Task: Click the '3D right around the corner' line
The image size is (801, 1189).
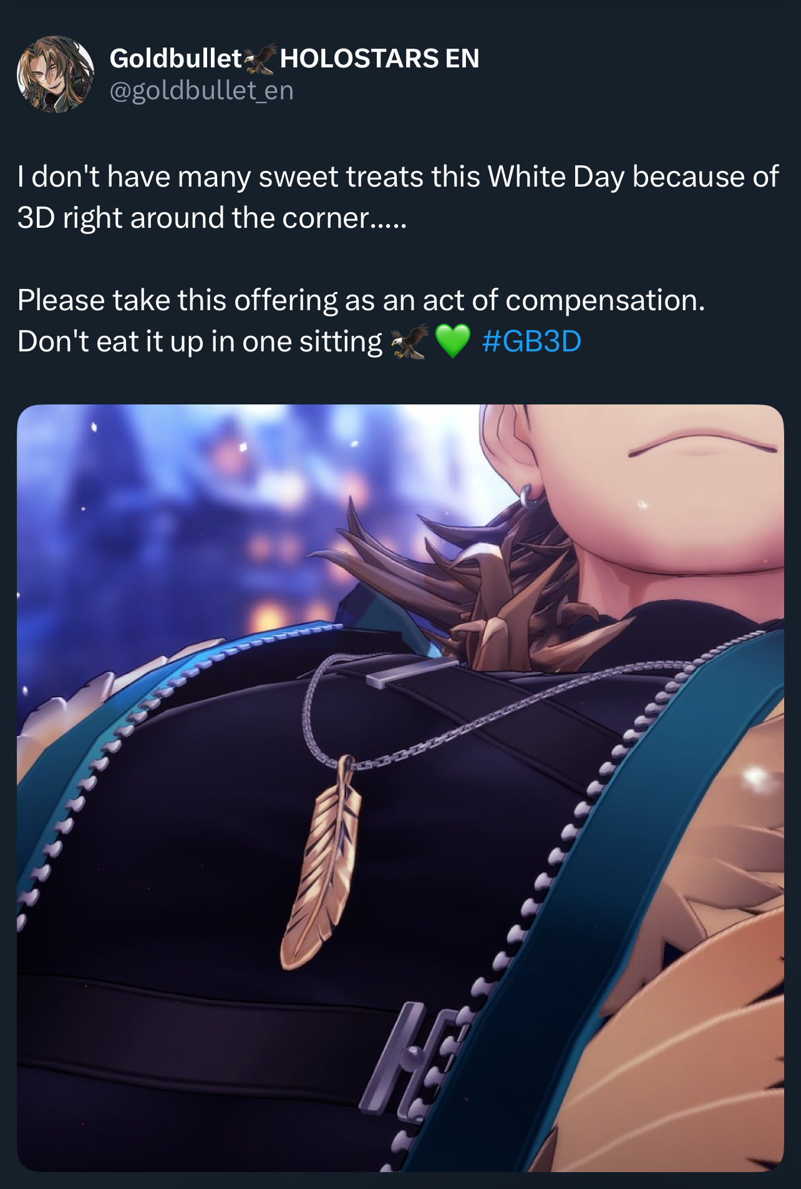Action: click(212, 218)
